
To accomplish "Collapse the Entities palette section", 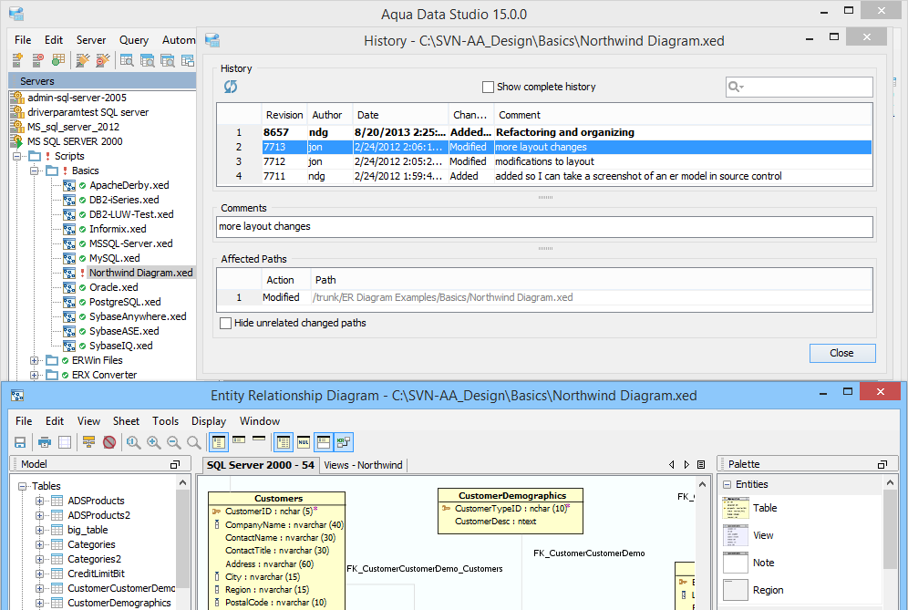I will 727,485.
